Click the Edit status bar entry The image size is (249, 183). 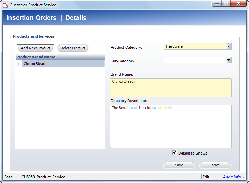[211, 177]
